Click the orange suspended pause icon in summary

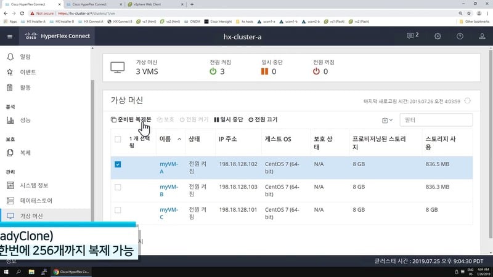[264, 71]
